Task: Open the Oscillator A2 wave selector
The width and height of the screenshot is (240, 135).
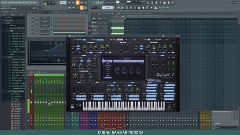Action: tap(154, 52)
